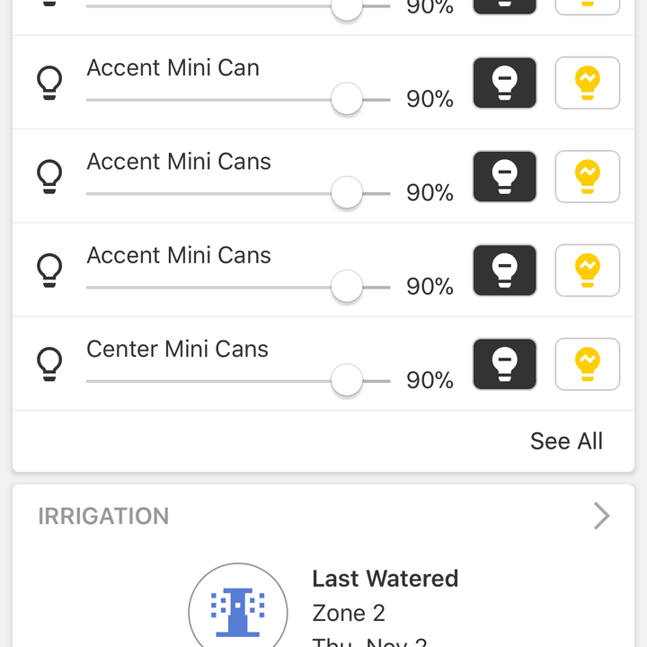Click bulb outline icon beside Center Mini Cans
The image size is (647, 647).
(x=49, y=364)
